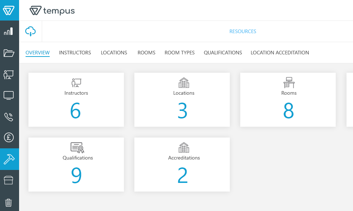Viewport: 353px width, 211px height.
Task: Click the Qualifications count 9
Action: (x=76, y=175)
